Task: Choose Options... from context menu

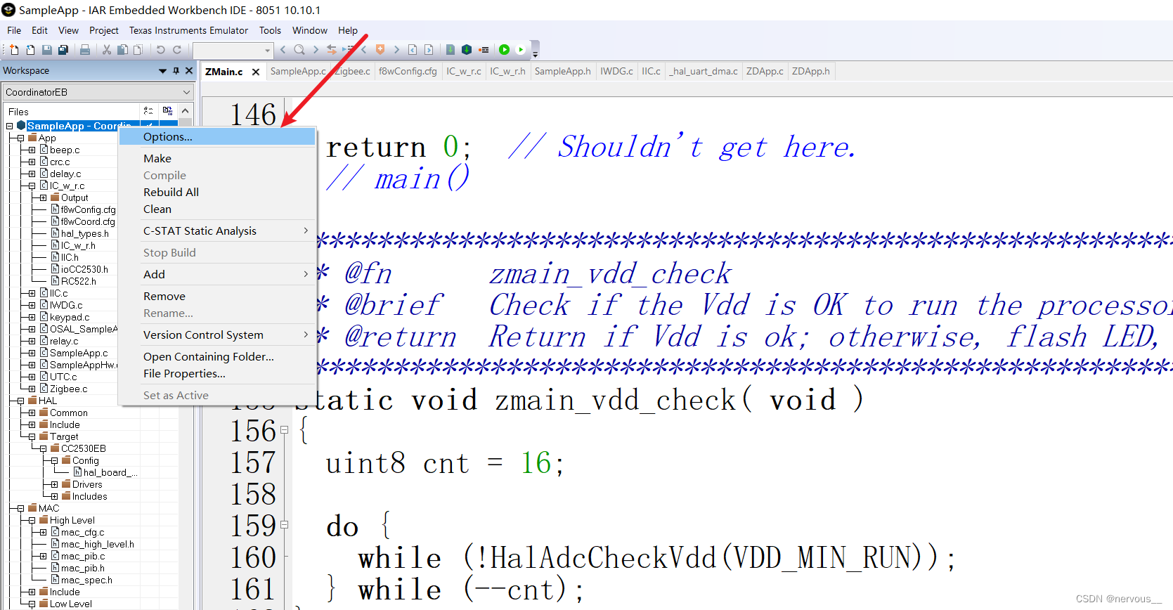Action: (217, 137)
